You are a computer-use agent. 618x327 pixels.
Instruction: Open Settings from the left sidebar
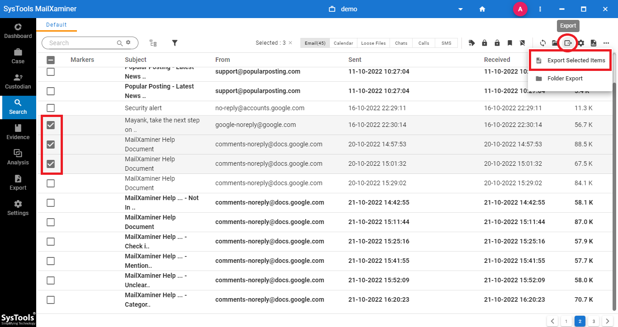click(x=18, y=208)
